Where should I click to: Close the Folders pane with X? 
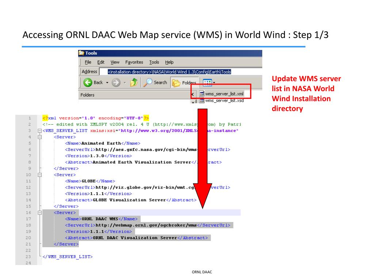click(x=192, y=94)
